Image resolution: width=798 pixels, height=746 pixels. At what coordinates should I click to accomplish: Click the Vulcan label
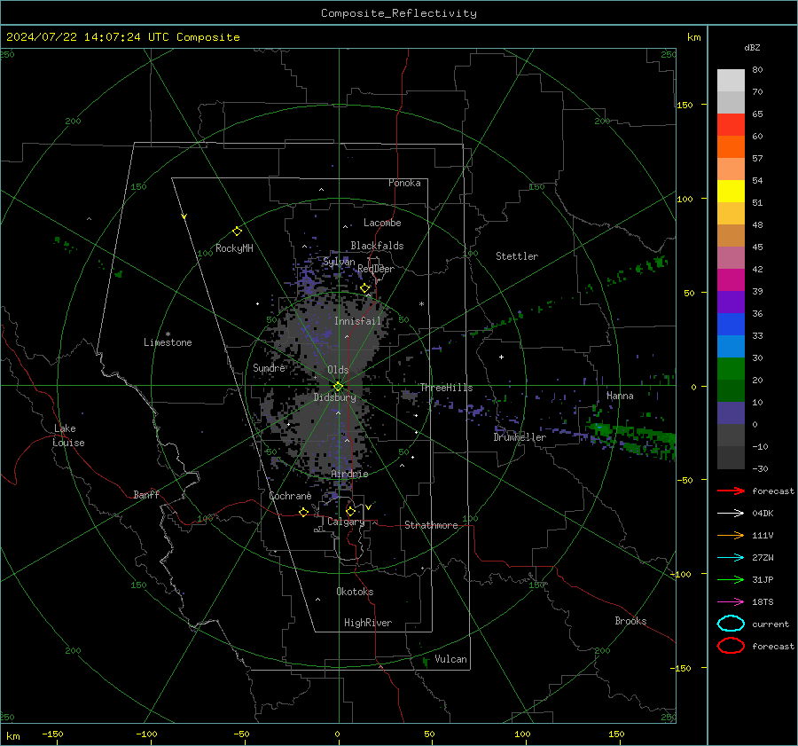coord(450,659)
